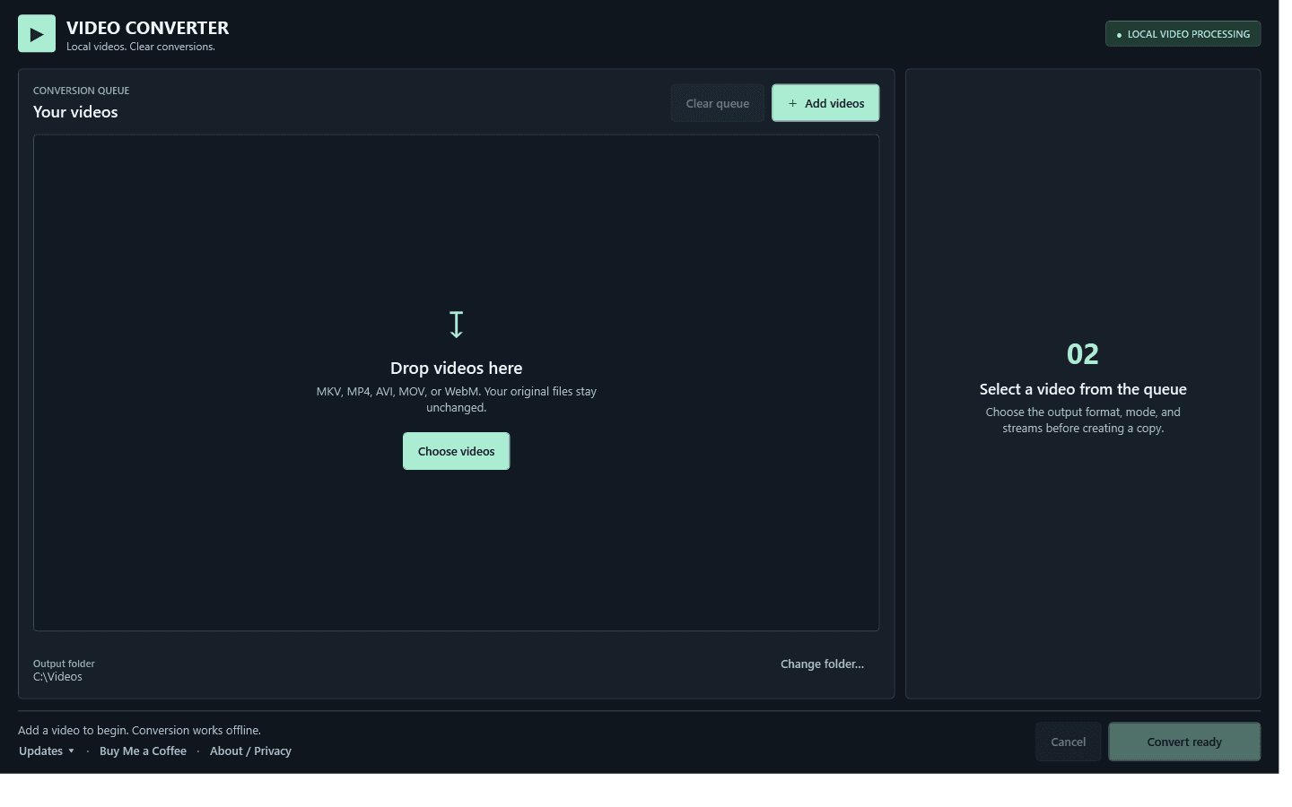The width and height of the screenshot is (1292, 807).
Task: Click the VIDEO CONVERTER title text
Action: [x=147, y=28]
